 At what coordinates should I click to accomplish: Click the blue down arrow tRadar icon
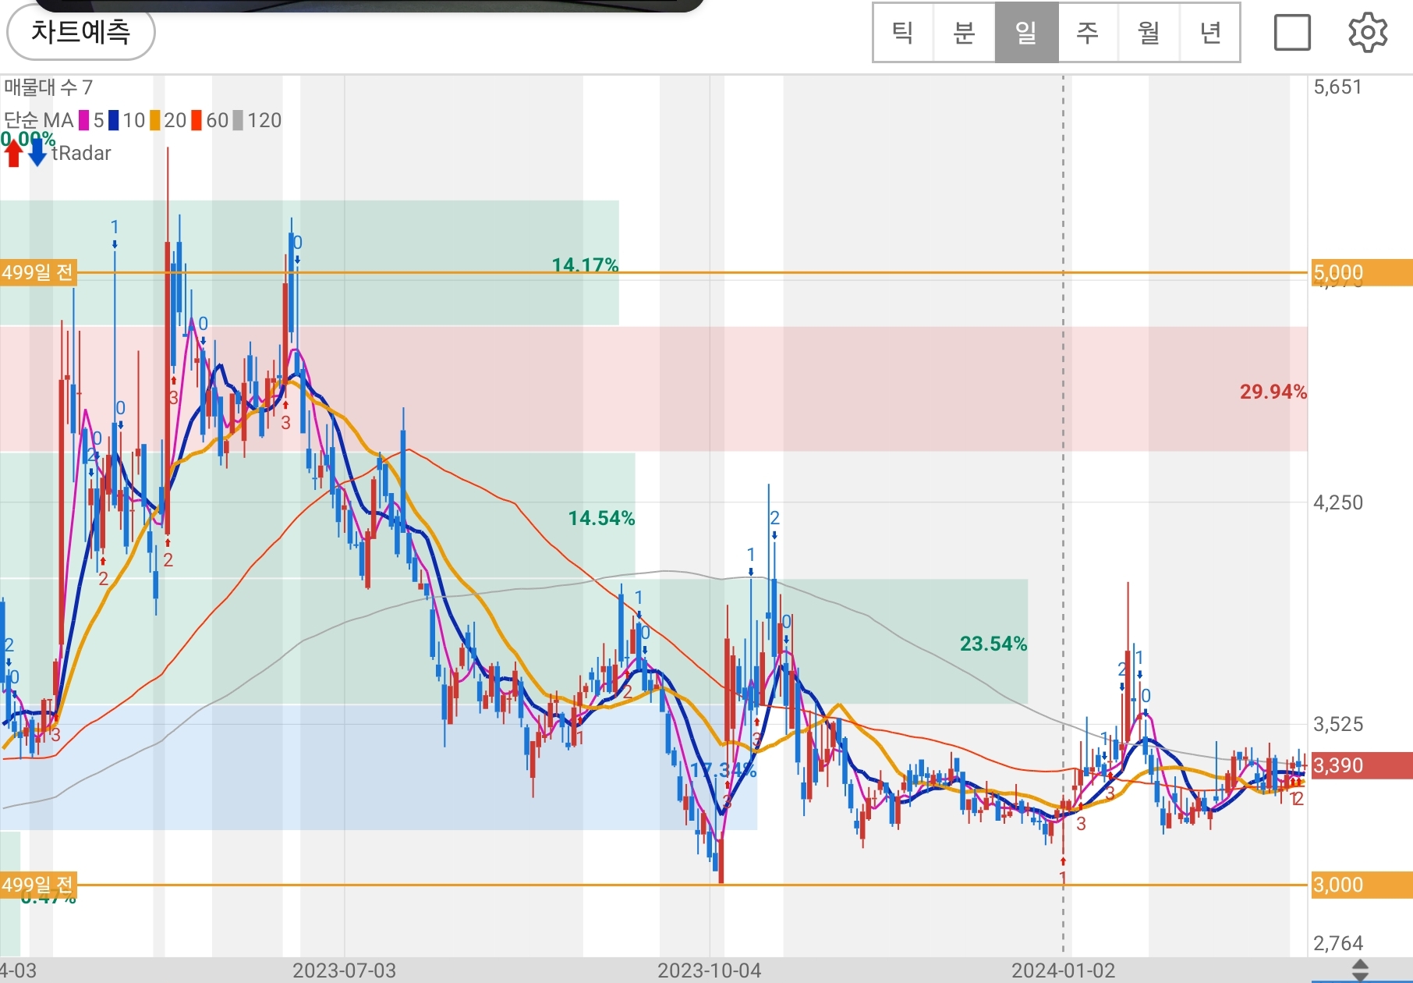[x=37, y=152]
